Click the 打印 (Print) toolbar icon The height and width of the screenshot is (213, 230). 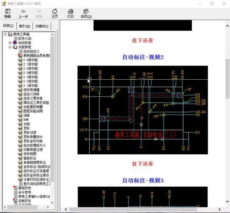[x=70, y=13]
